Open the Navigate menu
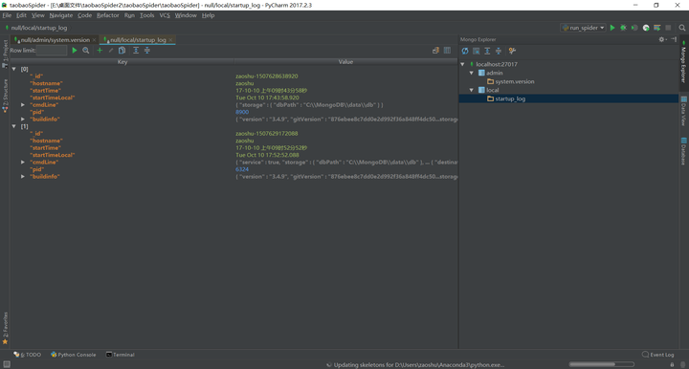This screenshot has height=369, width=689. click(61, 15)
